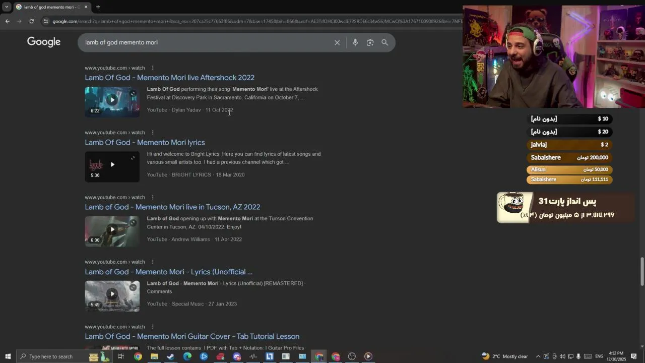Open the Chrome icon next to Task View on the taskbar

pos(138,356)
